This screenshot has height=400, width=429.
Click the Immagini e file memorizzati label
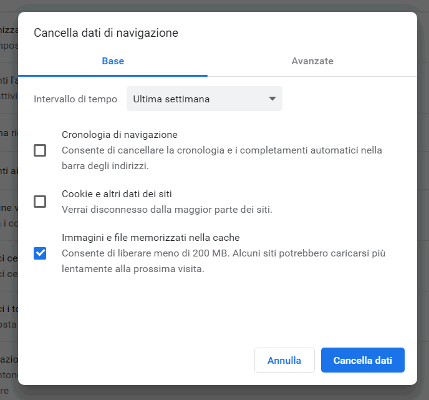(x=150, y=238)
